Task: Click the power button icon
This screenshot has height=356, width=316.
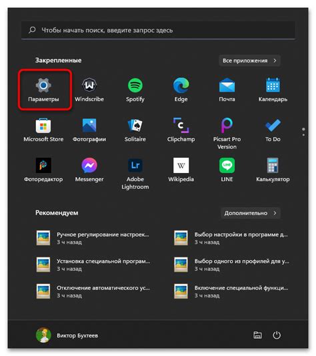Action: [277, 335]
